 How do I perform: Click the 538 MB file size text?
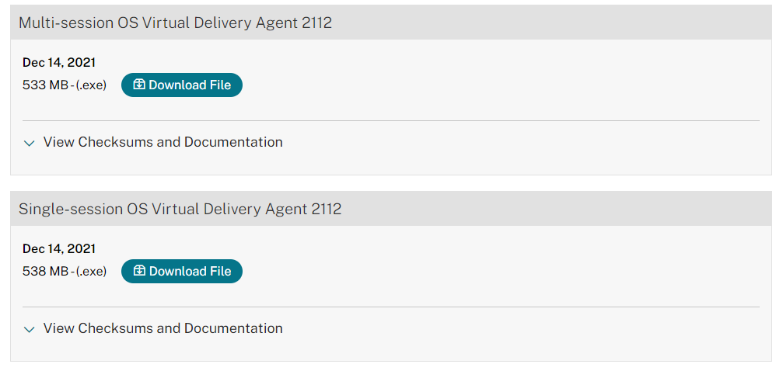45,272
